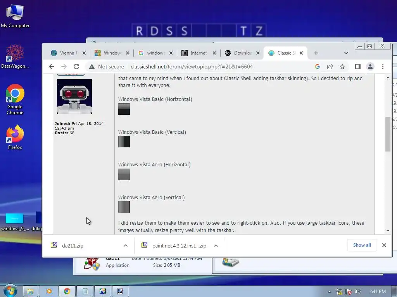
Task: Click the Action Center flag tray icon
Action: coord(349,292)
